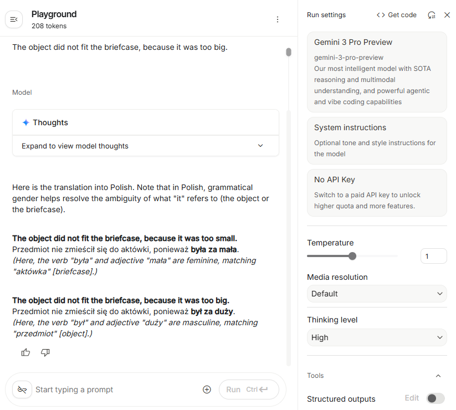Open the System instructions card
The width and height of the screenshot is (456, 410).
[x=377, y=140]
